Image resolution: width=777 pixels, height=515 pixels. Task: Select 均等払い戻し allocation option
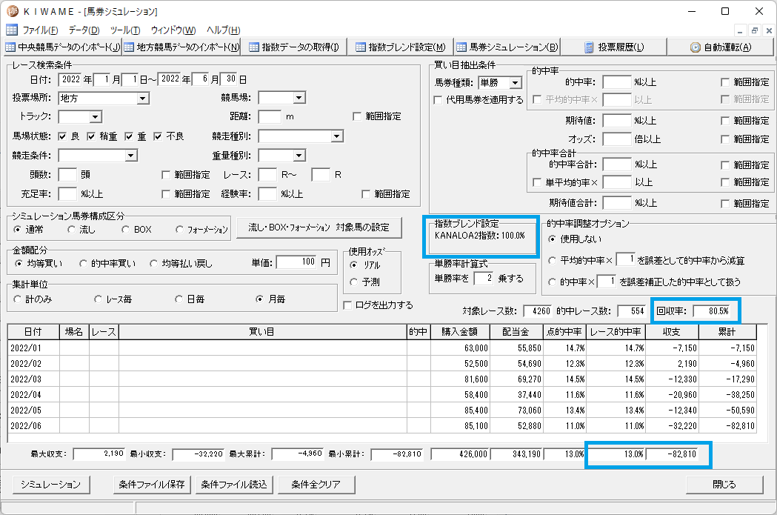point(153,264)
